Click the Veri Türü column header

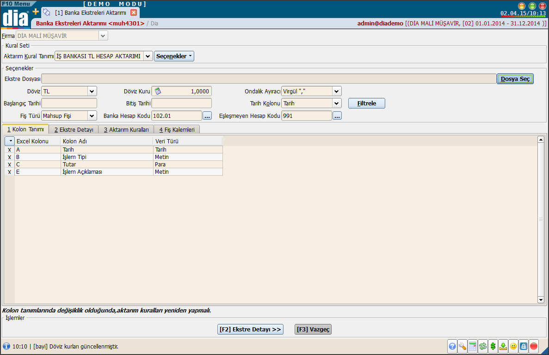pos(188,141)
